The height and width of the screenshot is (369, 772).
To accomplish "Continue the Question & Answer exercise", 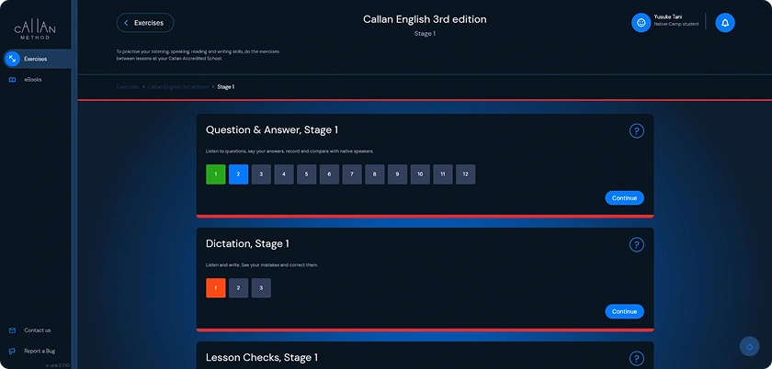I will click(624, 197).
